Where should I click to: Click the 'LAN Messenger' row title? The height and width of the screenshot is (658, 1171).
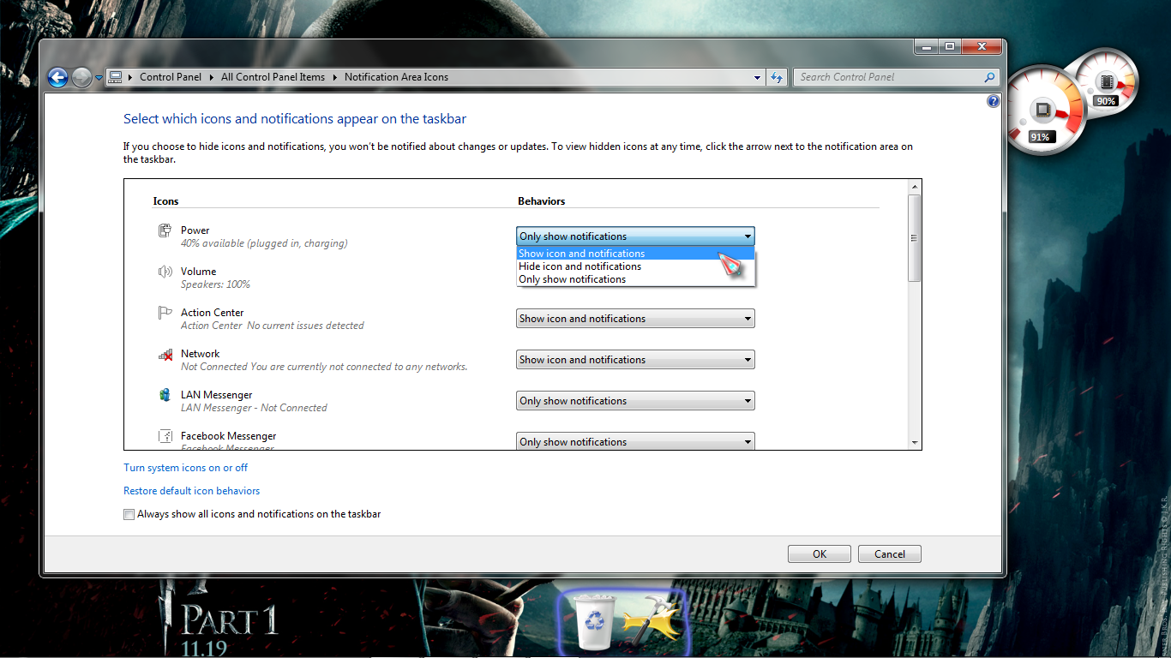click(x=217, y=395)
